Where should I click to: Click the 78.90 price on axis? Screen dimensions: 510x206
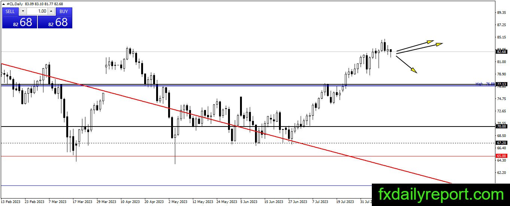[x=501, y=74]
